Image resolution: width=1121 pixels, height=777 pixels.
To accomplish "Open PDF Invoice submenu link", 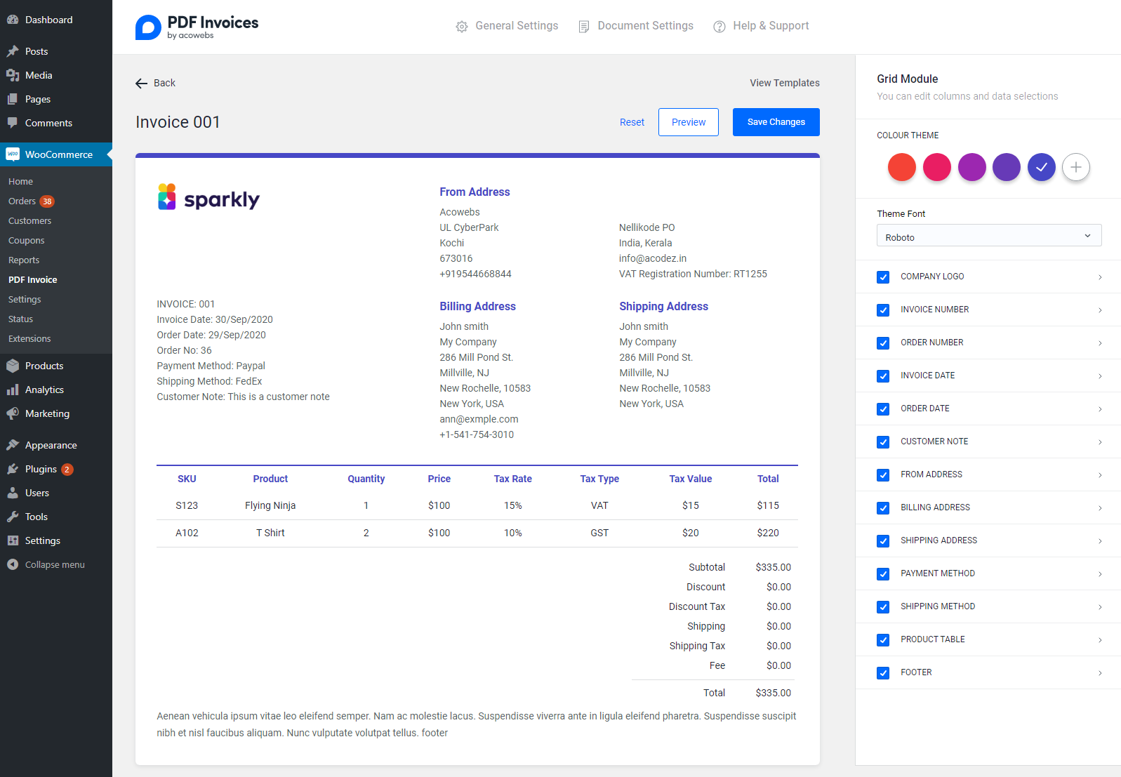I will pyautogui.click(x=33, y=279).
